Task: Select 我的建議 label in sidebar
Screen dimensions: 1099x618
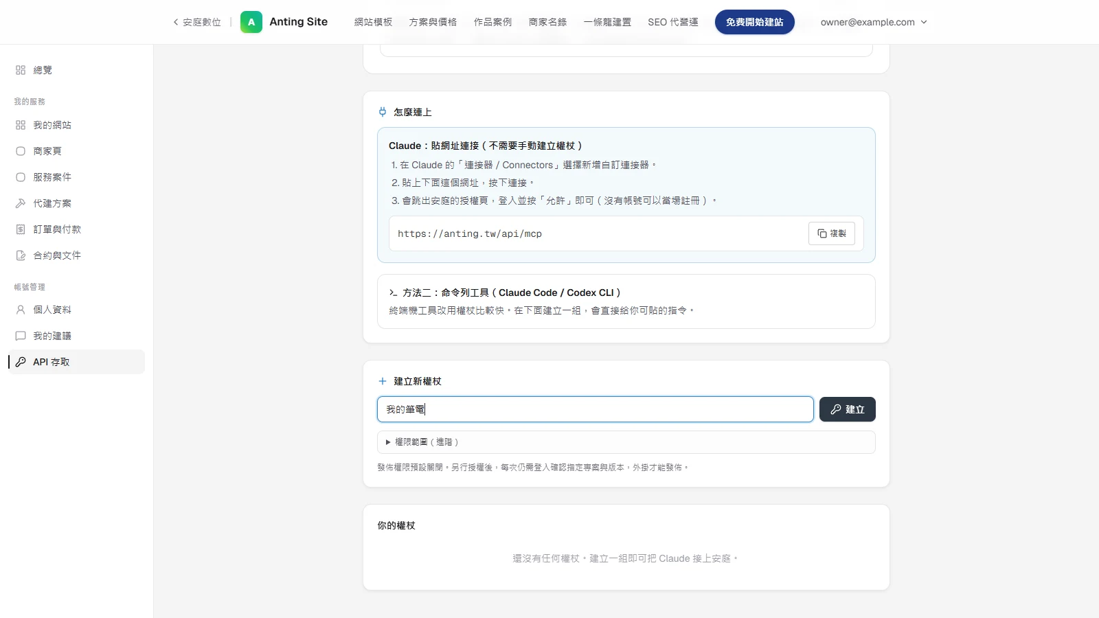Action: pos(52,336)
